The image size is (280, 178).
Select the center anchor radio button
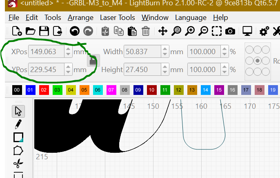(258, 61)
